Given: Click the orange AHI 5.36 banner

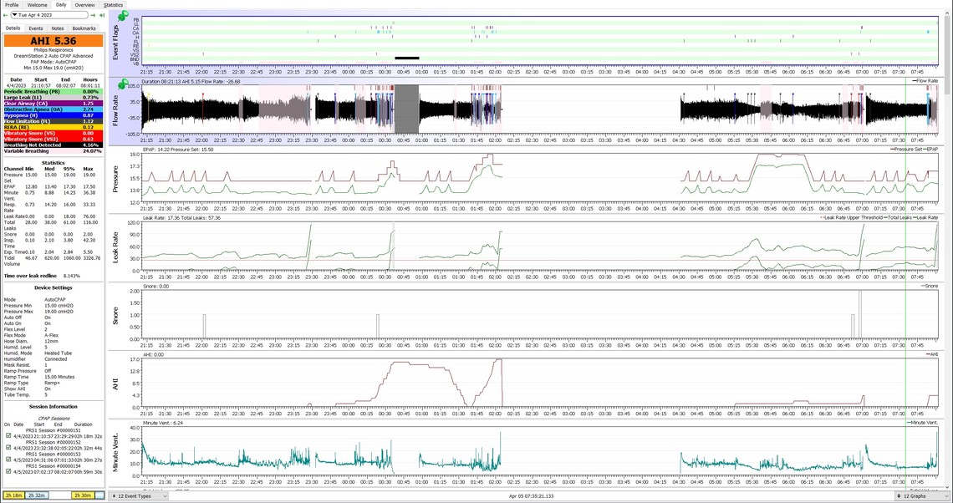Looking at the screenshot, I should tap(54, 41).
